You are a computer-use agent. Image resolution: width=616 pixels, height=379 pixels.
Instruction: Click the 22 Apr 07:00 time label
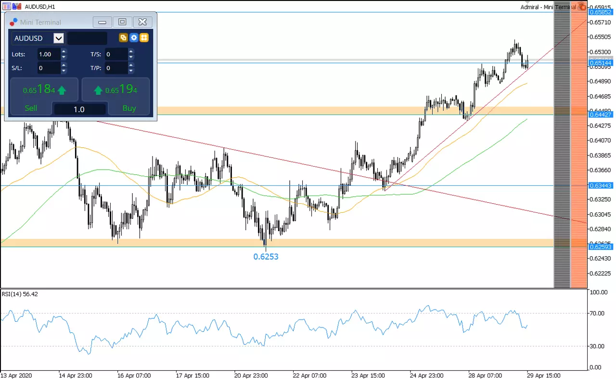click(x=309, y=375)
